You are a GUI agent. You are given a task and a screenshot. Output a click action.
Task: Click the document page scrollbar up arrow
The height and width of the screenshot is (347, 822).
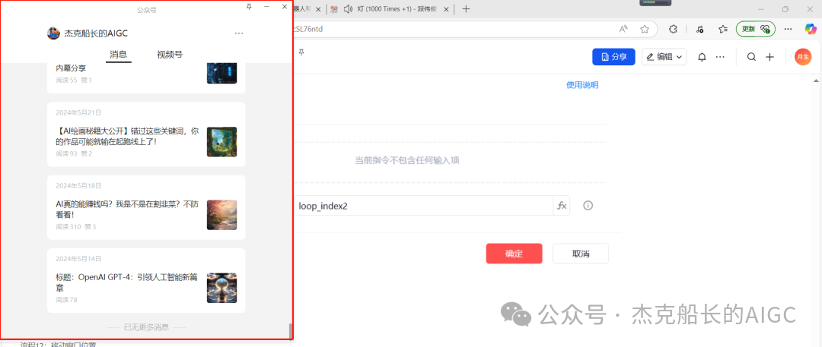click(x=816, y=80)
